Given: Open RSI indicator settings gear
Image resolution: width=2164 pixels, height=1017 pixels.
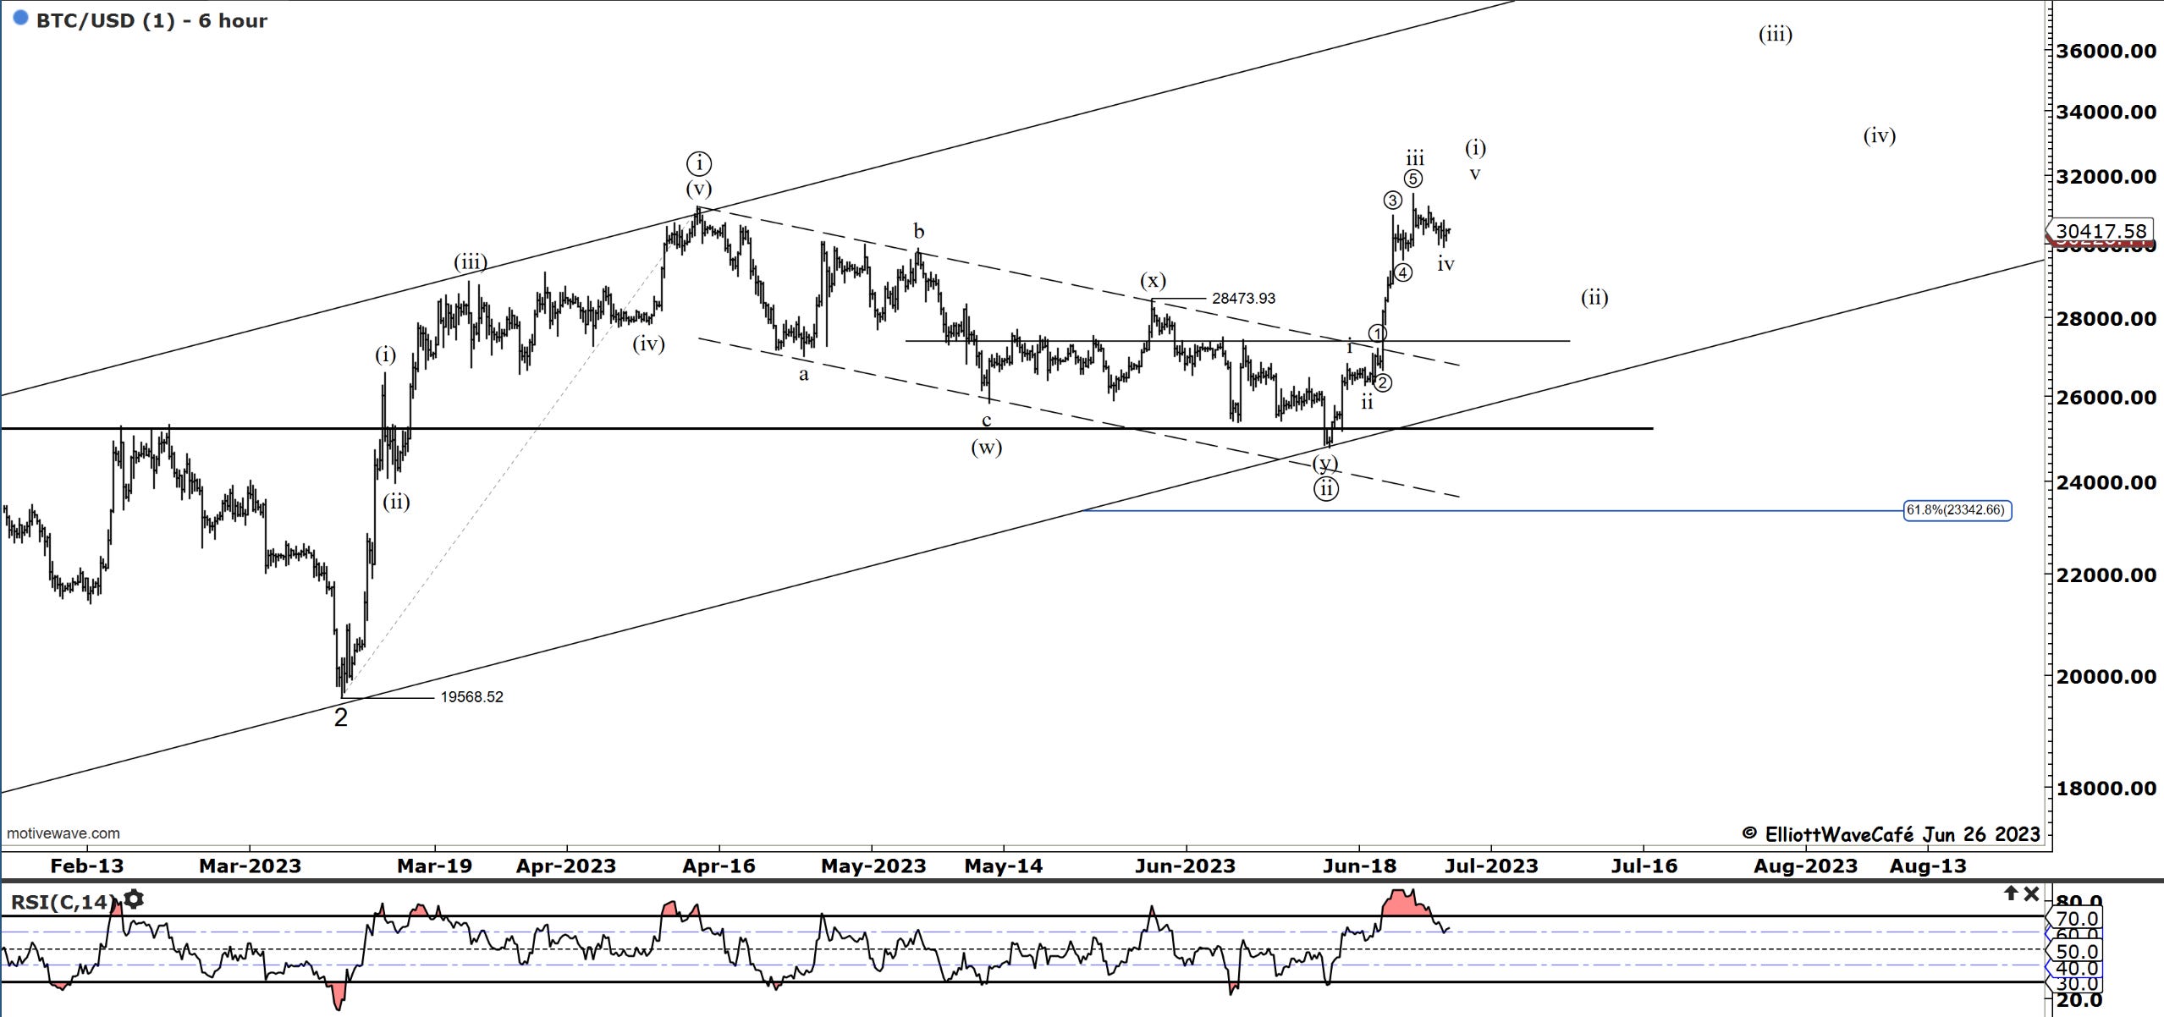Looking at the screenshot, I should pyautogui.click(x=134, y=899).
